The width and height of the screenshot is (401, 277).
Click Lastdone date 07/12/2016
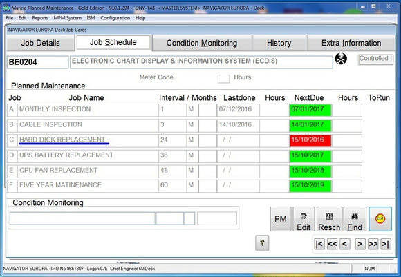point(238,110)
